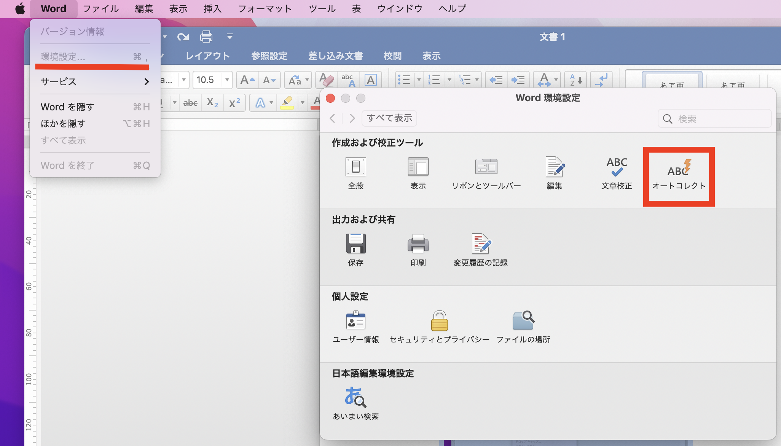Screen dimensions: 781x446
Task: Open the 全般 (General) preferences pane
Action: pyautogui.click(x=356, y=173)
